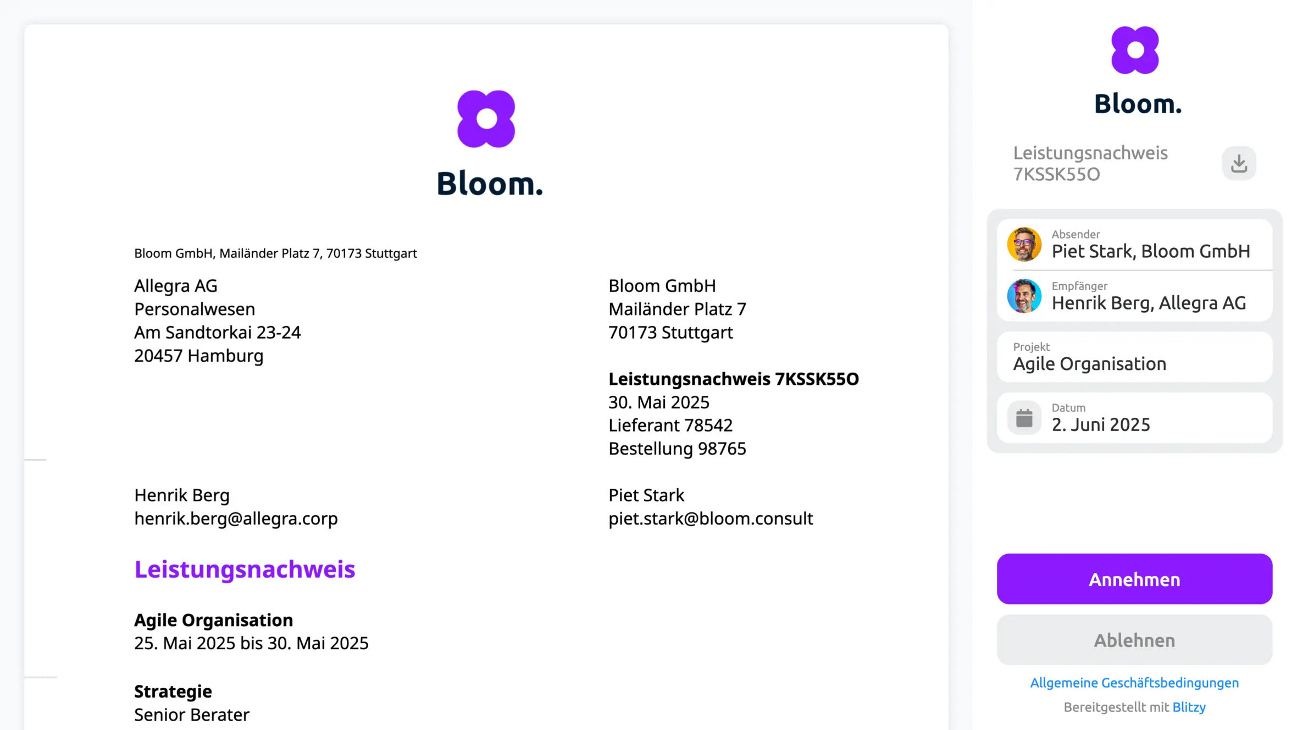Decline with the Ablehnen button
The height and width of the screenshot is (730, 1297).
[x=1134, y=640]
